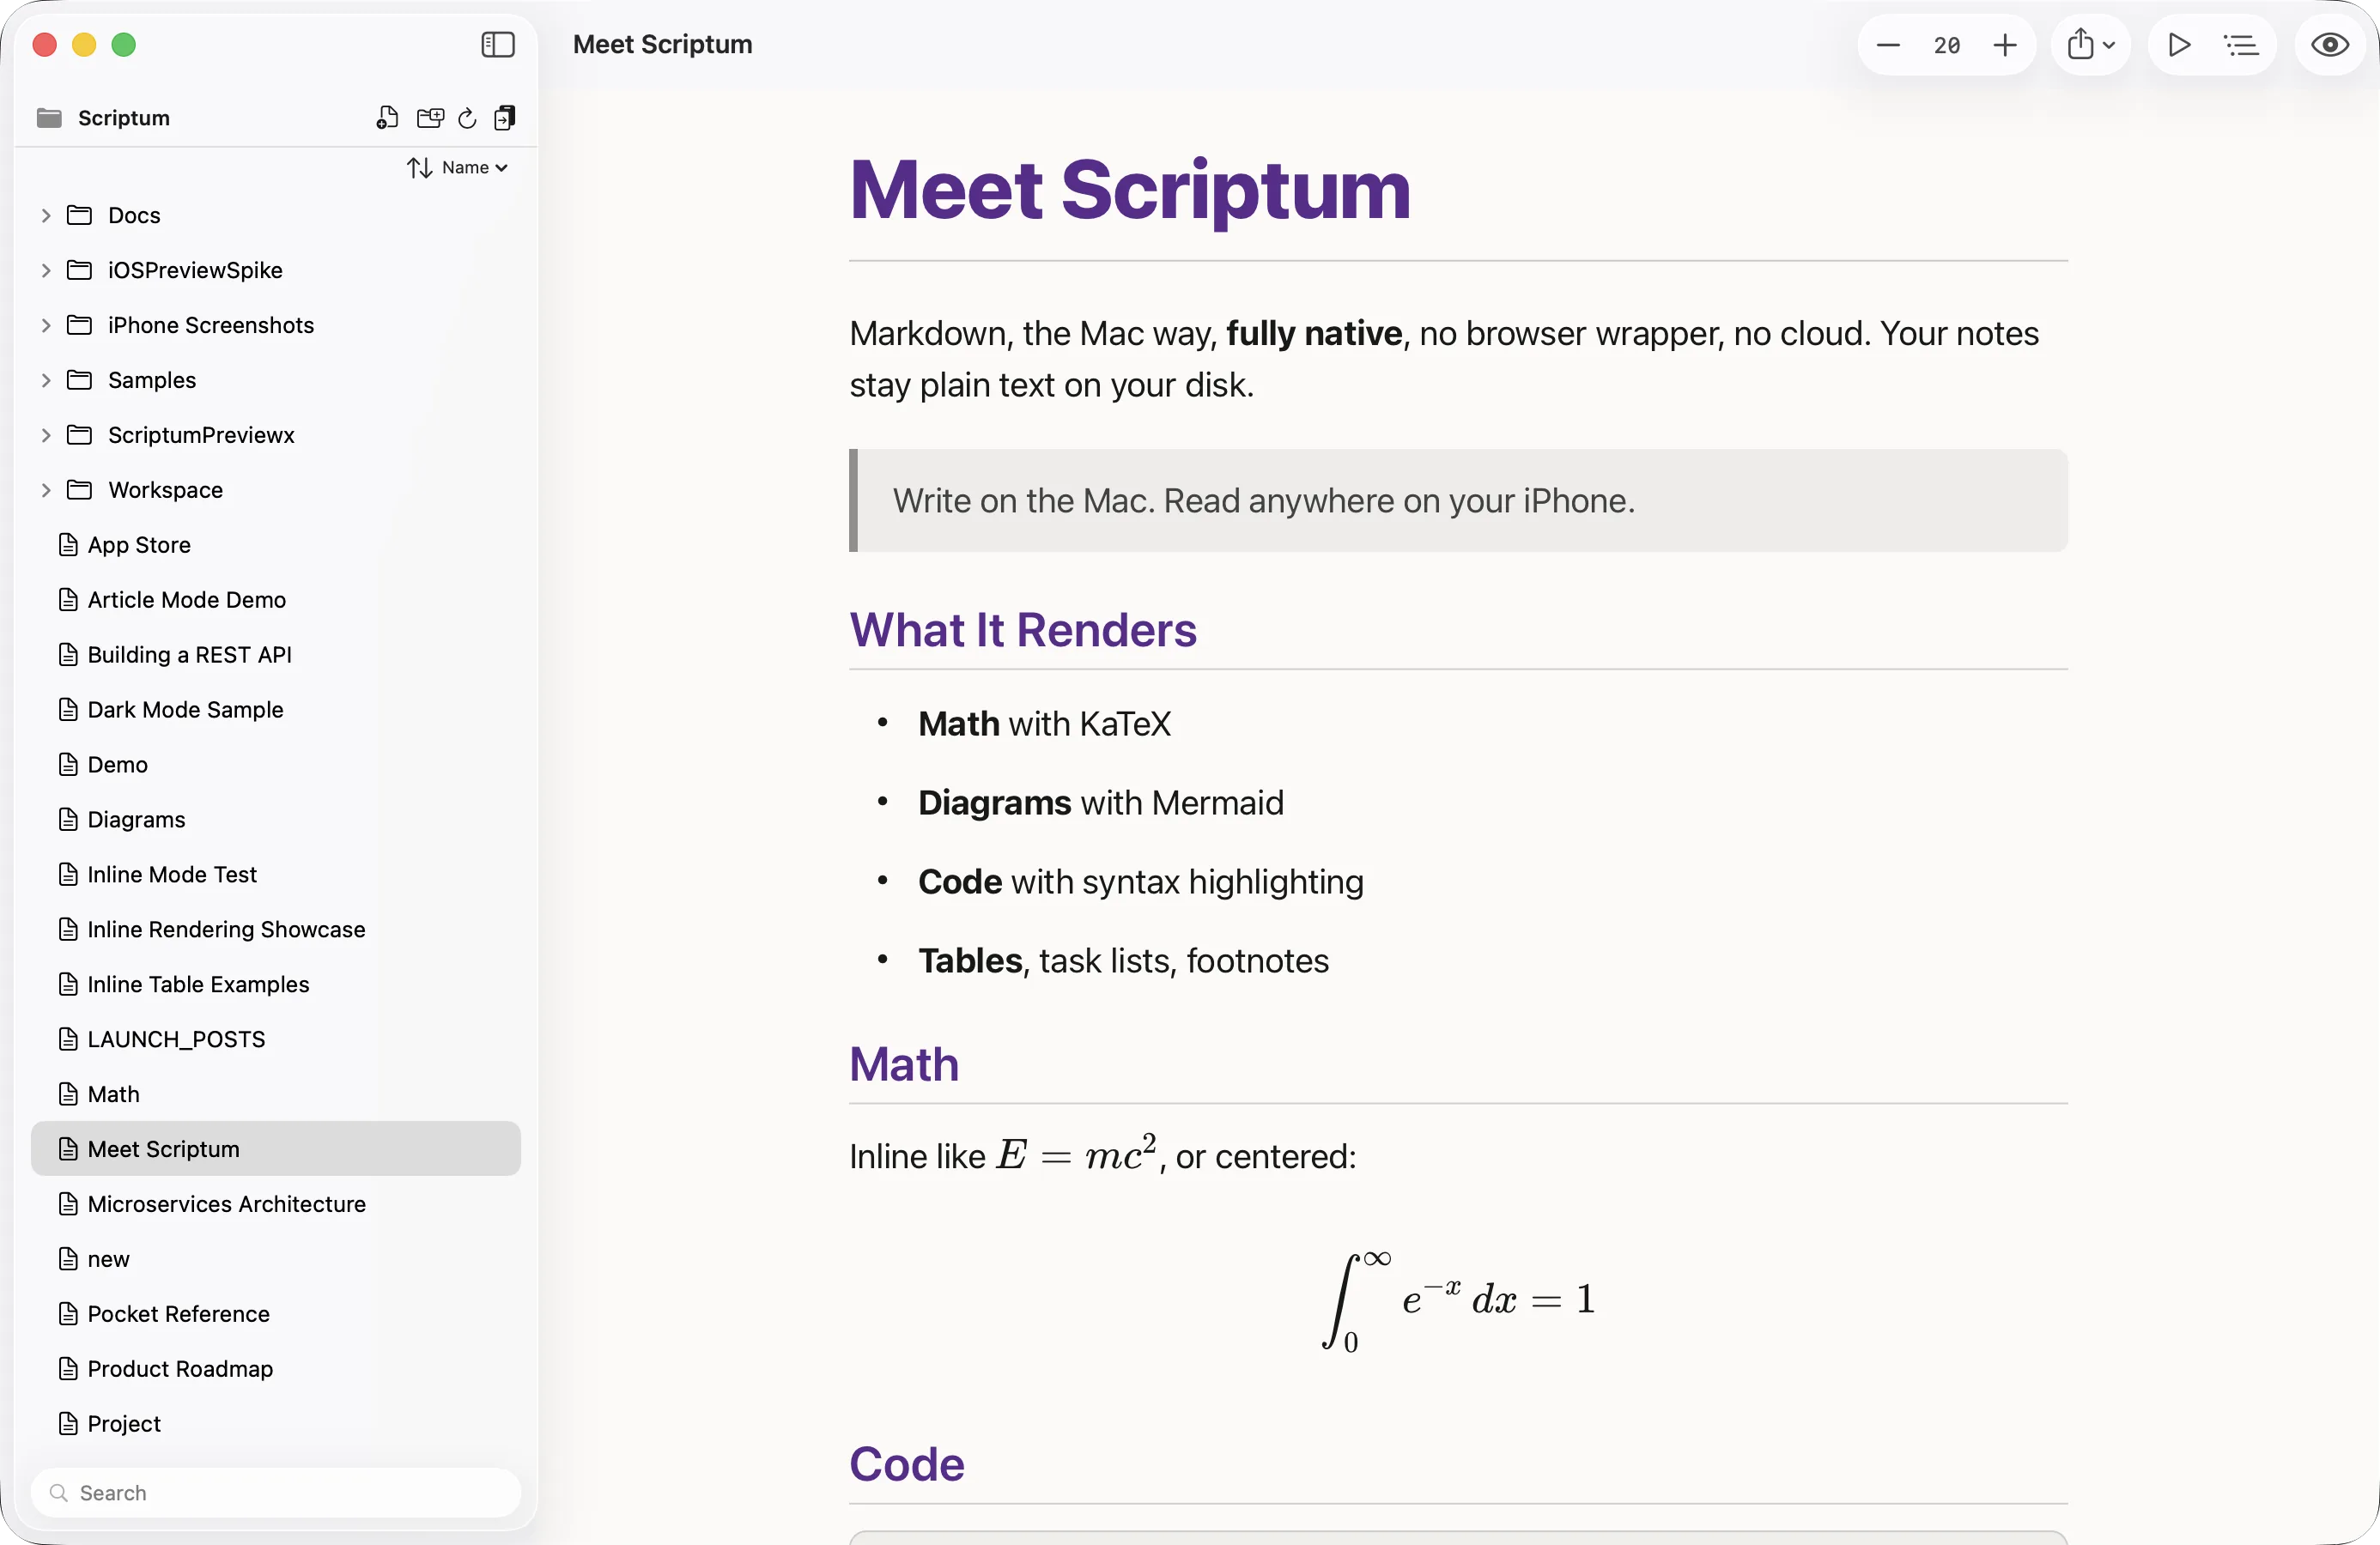
Task: Click the What It Renders heading
Action: tap(1023, 631)
